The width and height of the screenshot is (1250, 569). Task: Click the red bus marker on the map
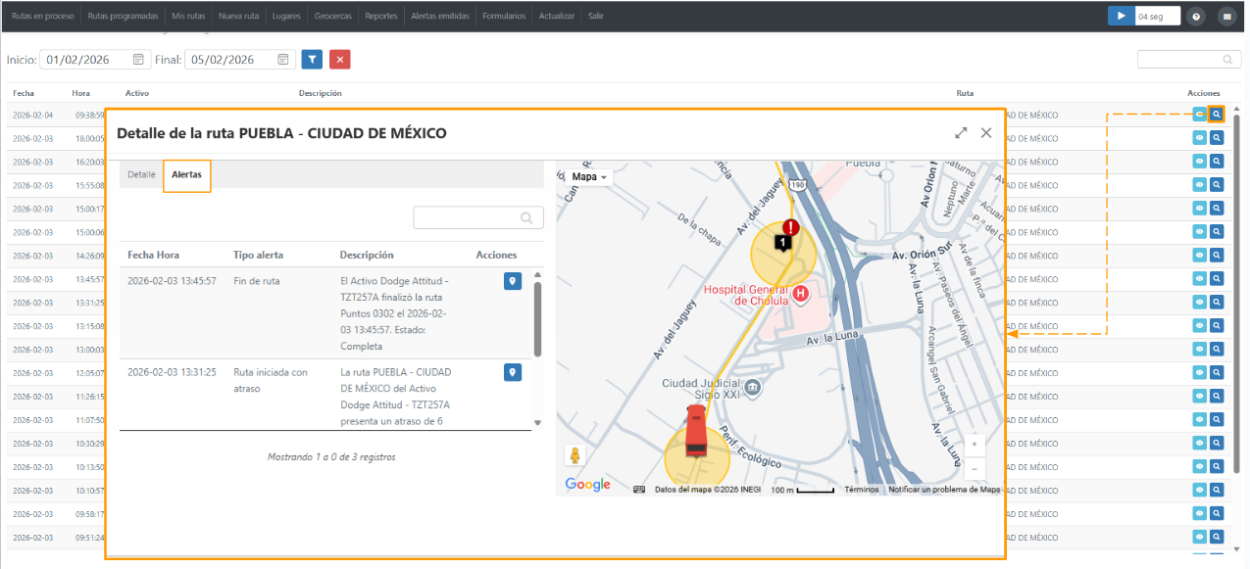click(696, 430)
